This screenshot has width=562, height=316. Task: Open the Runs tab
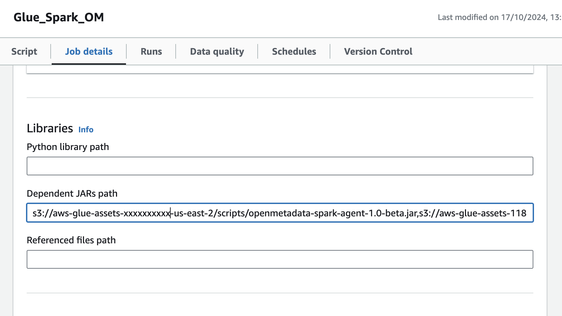pos(151,51)
